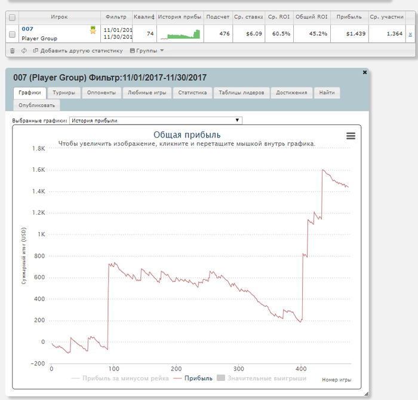The image size is (418, 400).
Task: Click the 1,364 average participants value
Action: click(x=395, y=34)
